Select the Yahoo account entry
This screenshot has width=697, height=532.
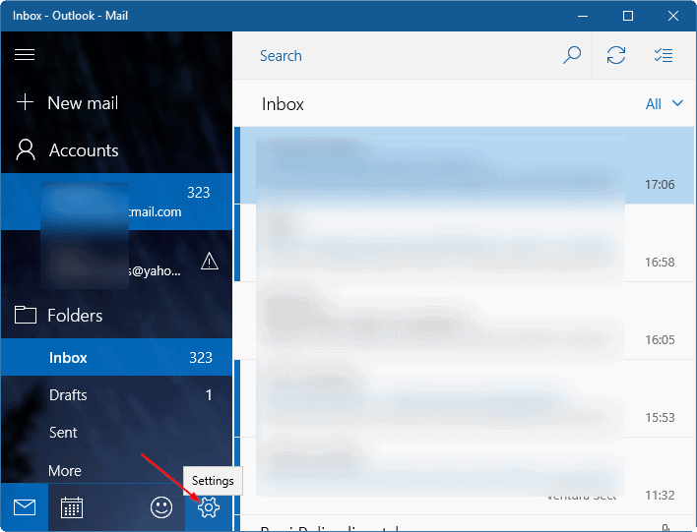tap(116, 260)
